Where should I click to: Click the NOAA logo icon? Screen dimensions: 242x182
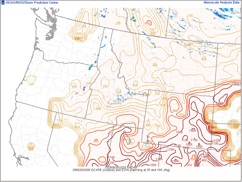3,3
